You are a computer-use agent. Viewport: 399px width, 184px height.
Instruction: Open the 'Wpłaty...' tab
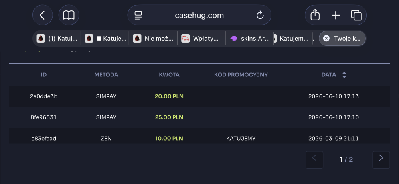201,39
